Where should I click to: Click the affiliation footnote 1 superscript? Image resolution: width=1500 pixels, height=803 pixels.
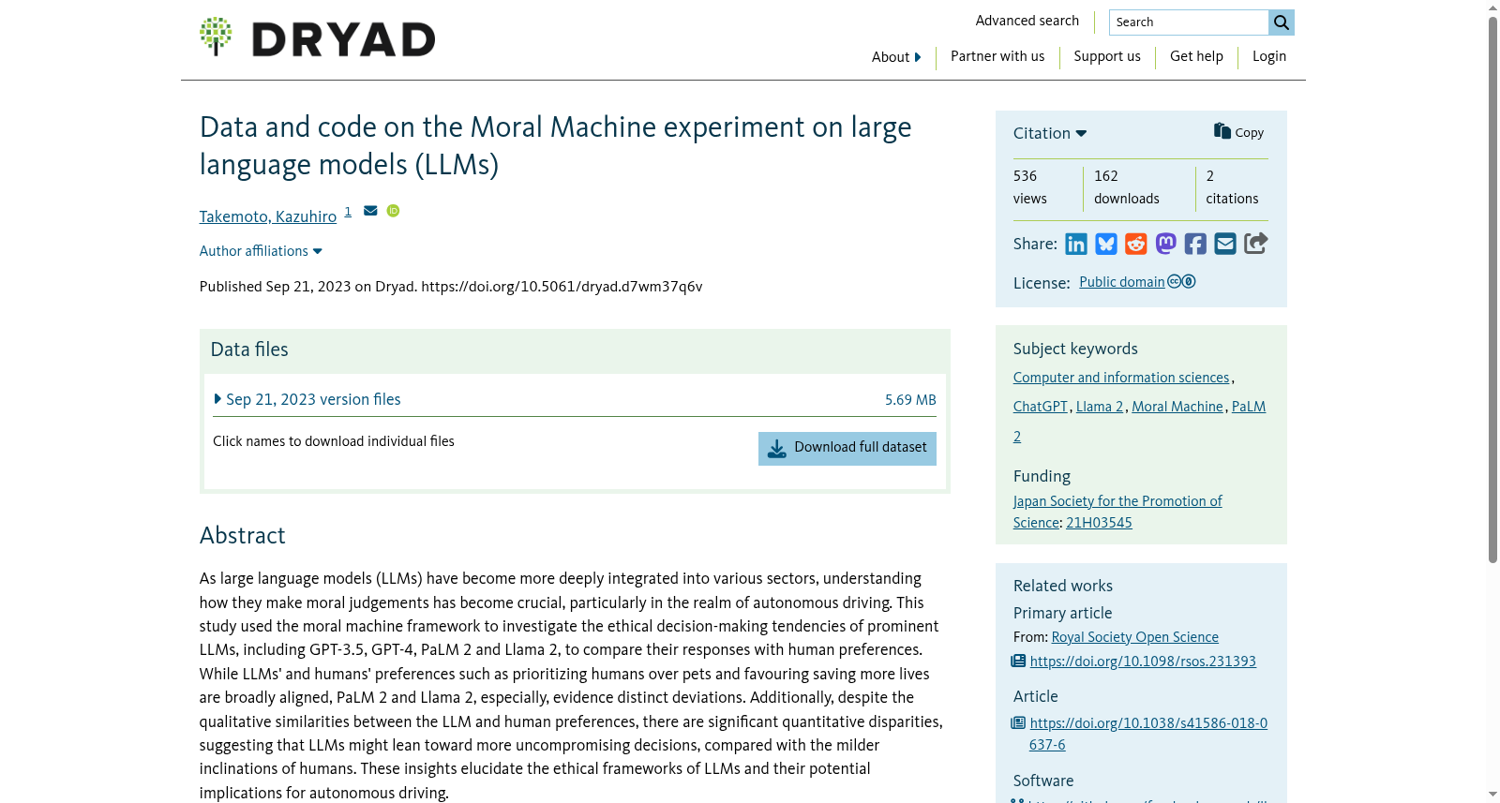(x=348, y=212)
